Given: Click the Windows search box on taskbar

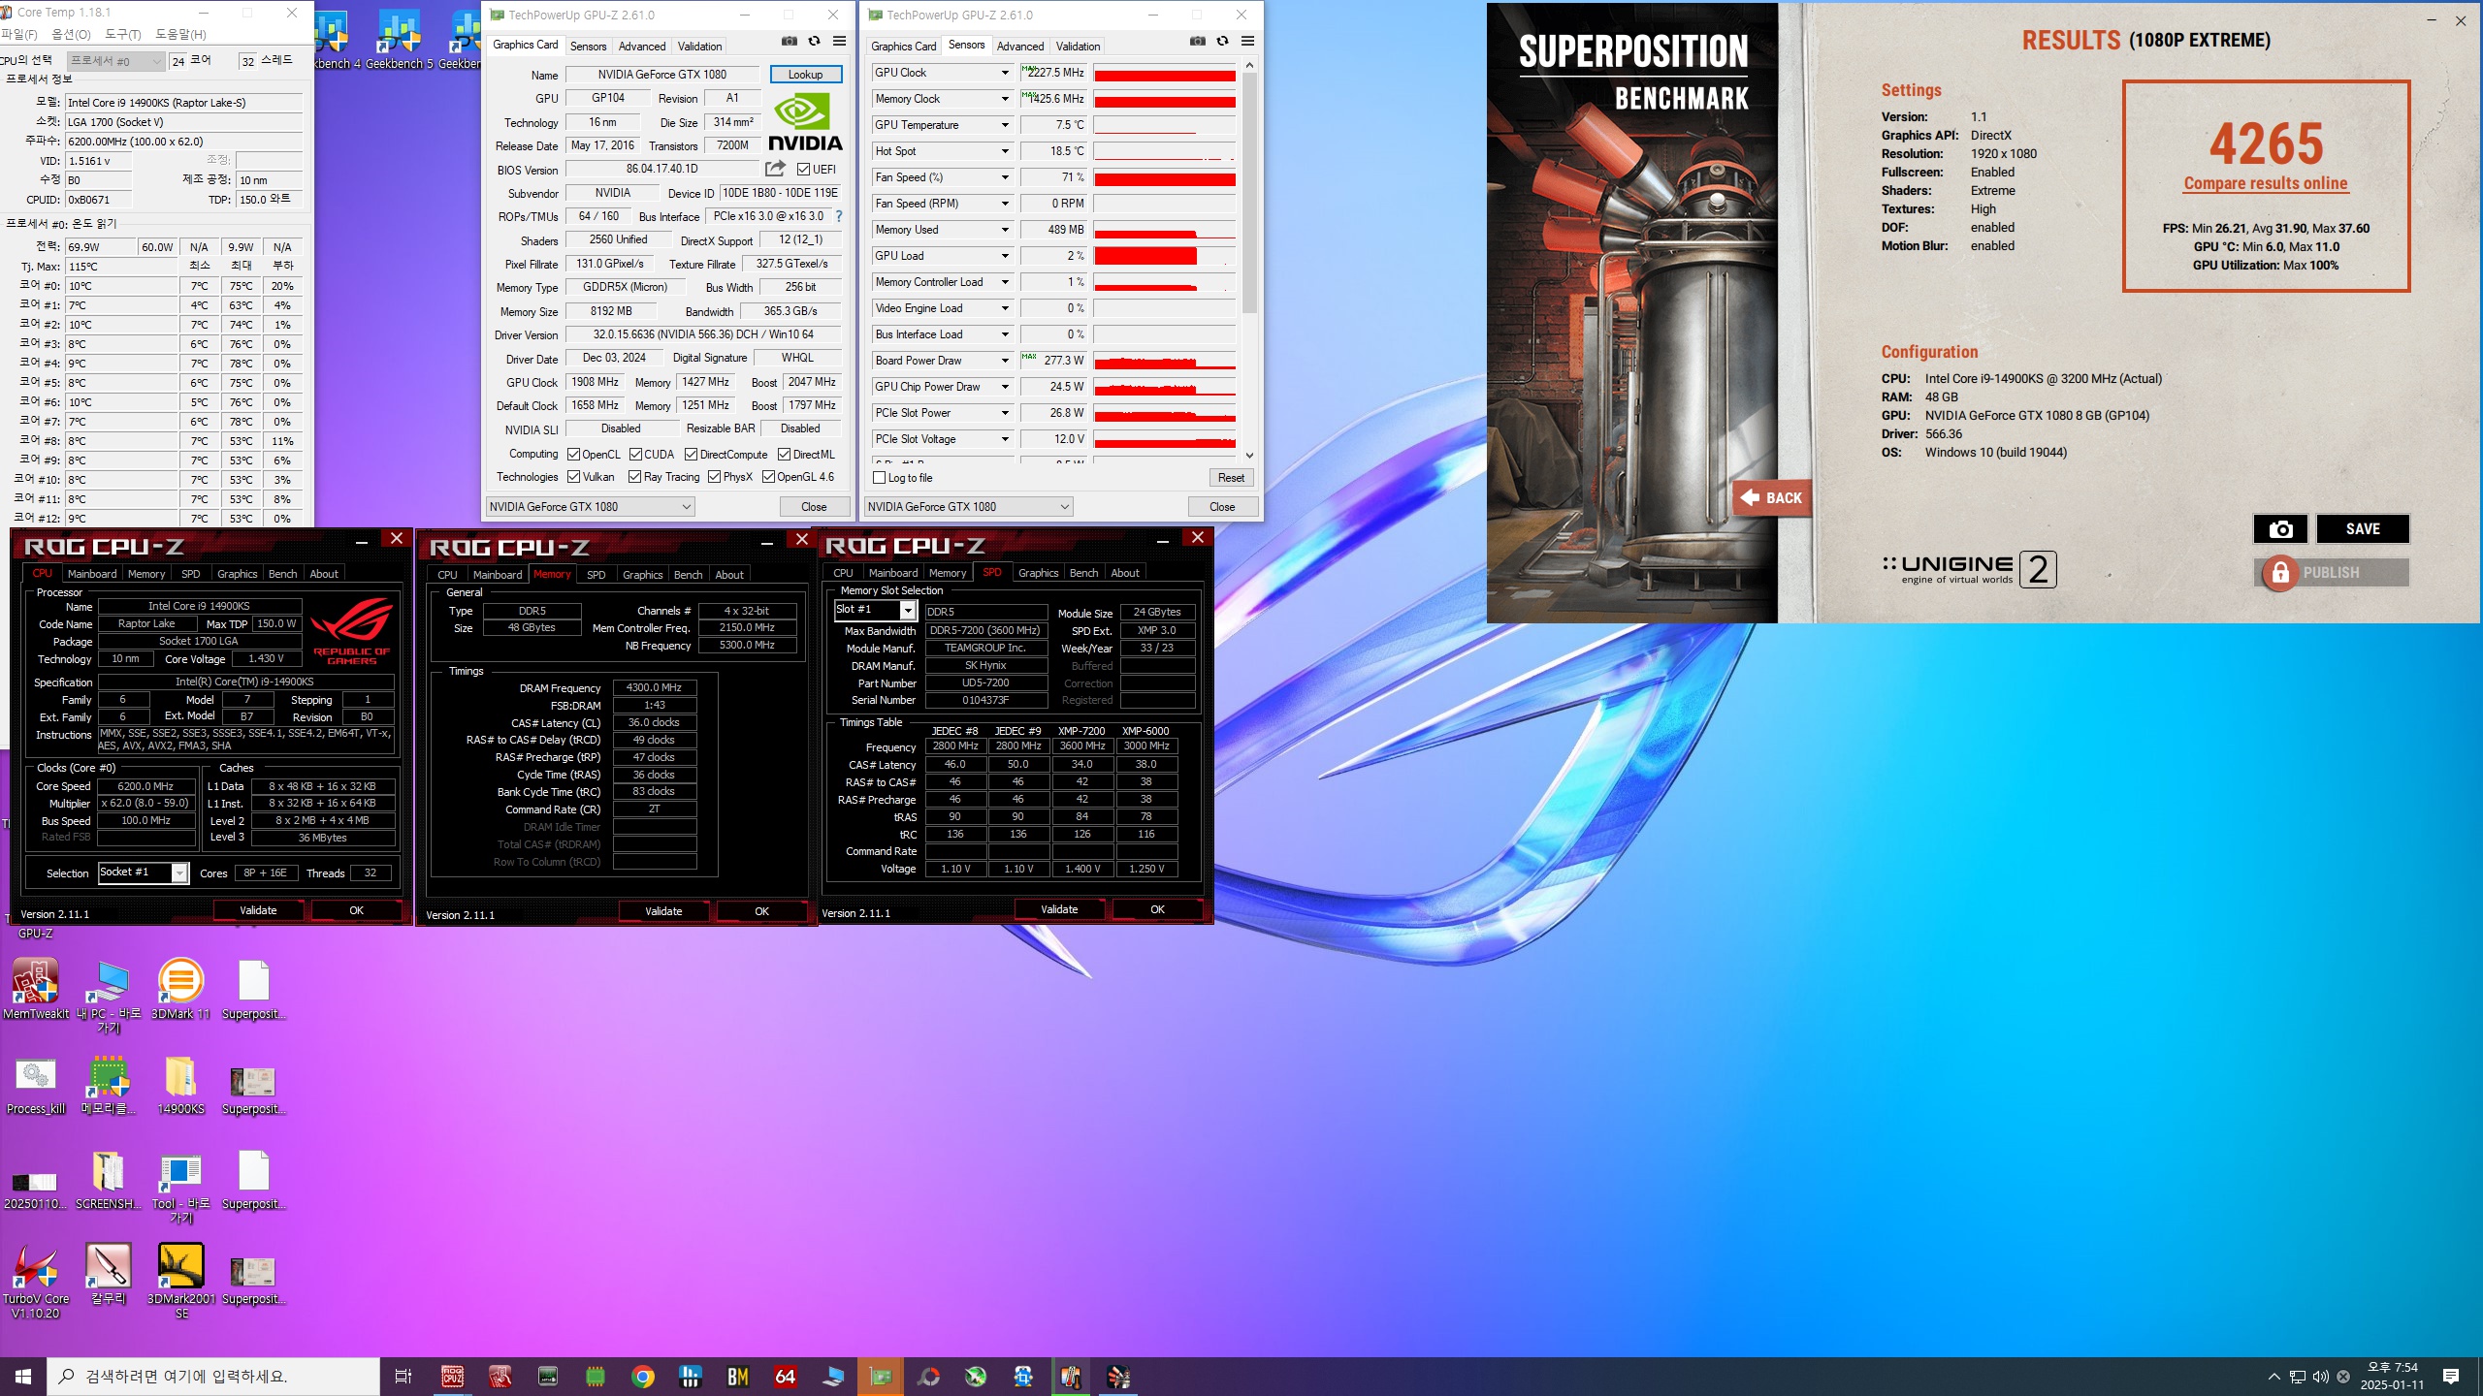Looking at the screenshot, I should pos(213,1377).
